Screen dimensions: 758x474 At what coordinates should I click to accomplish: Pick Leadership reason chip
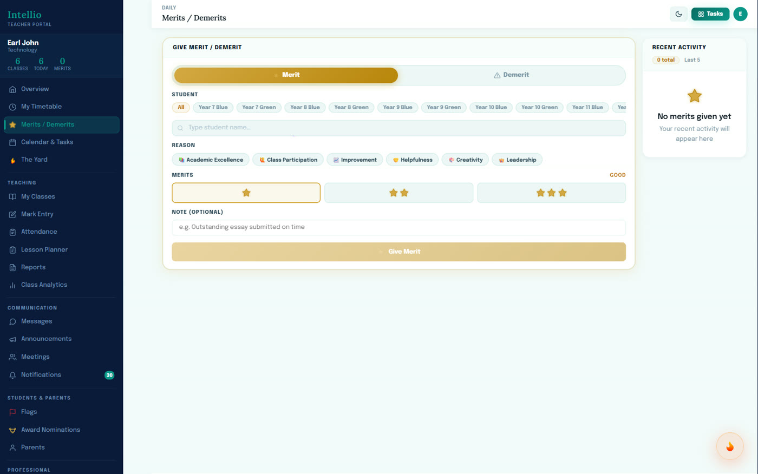[517, 160]
